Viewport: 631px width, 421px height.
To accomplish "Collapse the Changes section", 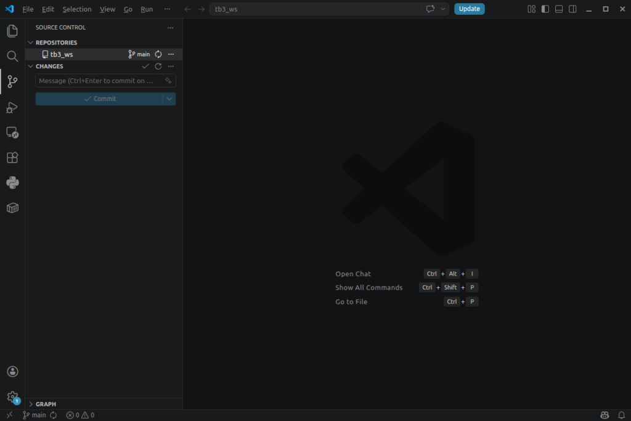I will tap(31, 66).
